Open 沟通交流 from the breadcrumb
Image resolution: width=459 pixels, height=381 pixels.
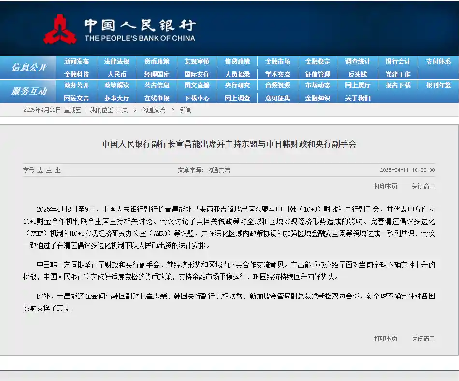154,110
